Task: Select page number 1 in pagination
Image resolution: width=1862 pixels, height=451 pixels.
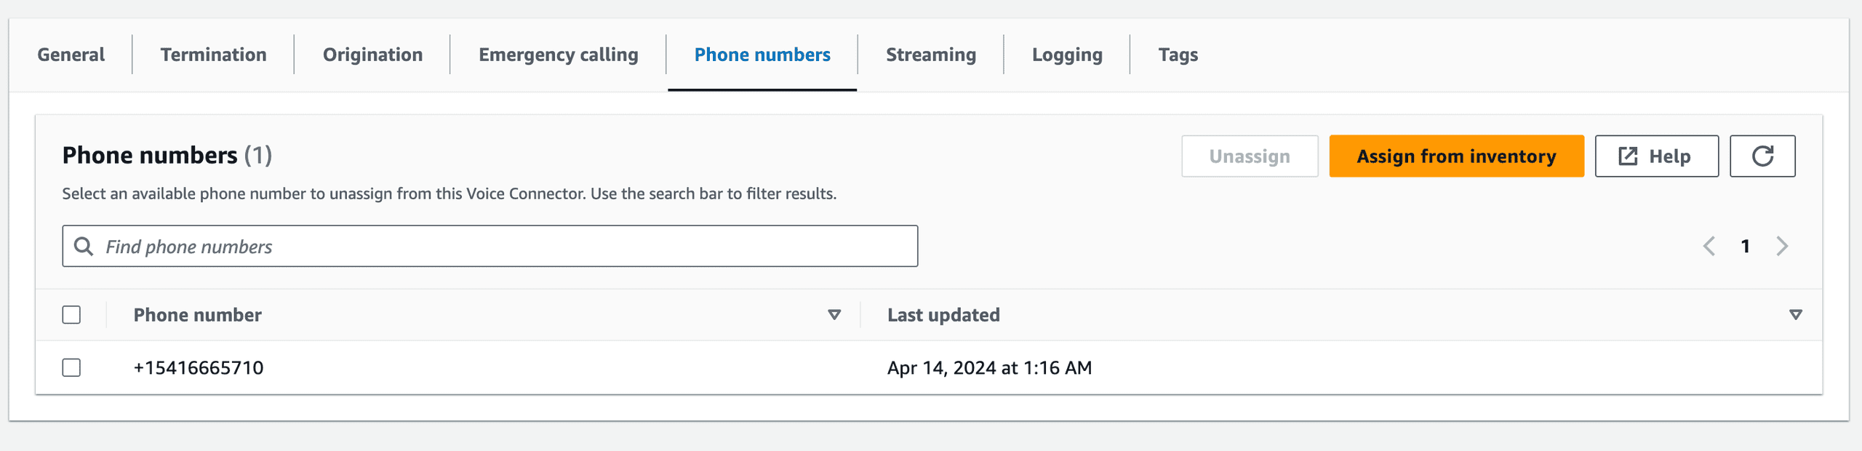Action: (1745, 246)
